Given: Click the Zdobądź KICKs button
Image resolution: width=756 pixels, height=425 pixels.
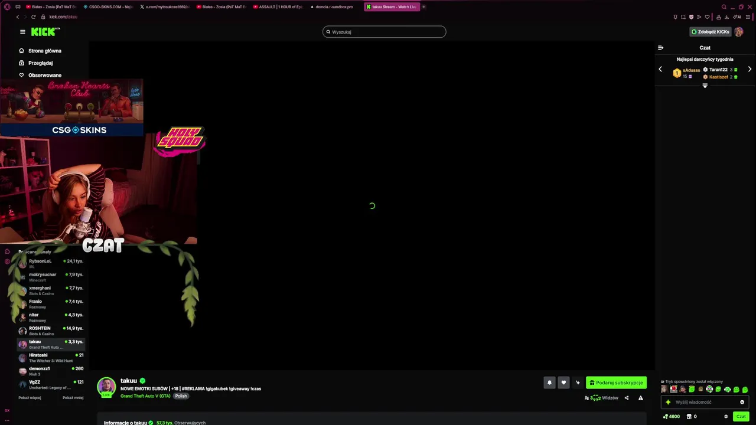Looking at the screenshot, I should pos(710,32).
